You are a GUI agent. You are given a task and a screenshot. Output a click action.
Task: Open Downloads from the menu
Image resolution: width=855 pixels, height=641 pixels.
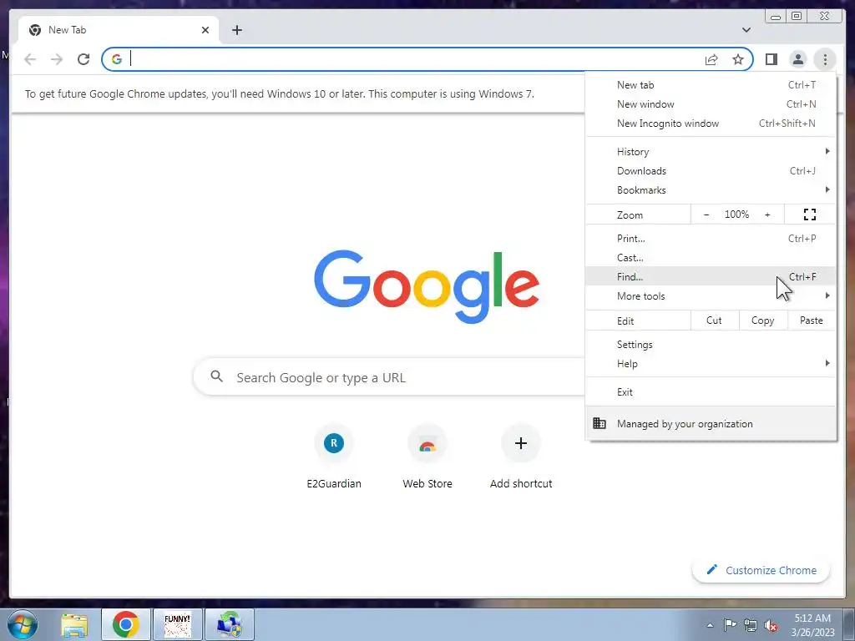[711, 170]
